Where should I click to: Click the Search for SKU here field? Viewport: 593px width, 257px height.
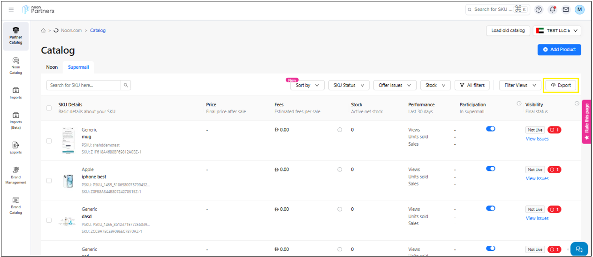tap(84, 85)
